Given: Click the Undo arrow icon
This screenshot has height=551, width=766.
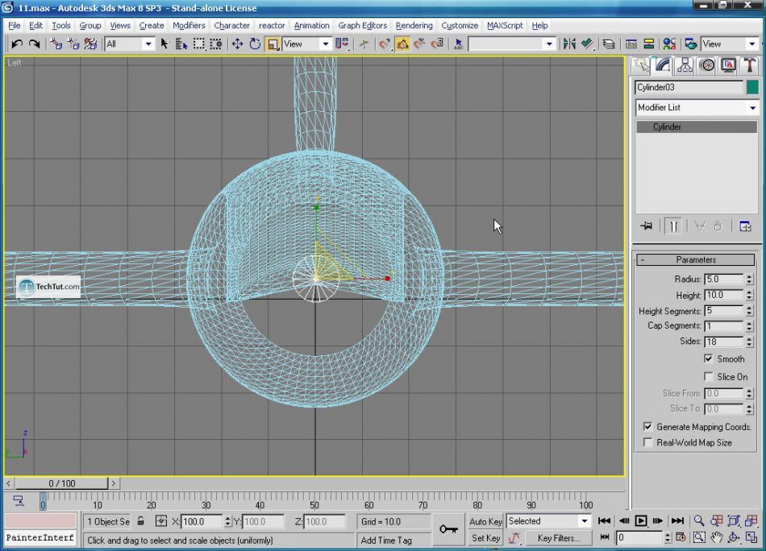Looking at the screenshot, I should 17,44.
